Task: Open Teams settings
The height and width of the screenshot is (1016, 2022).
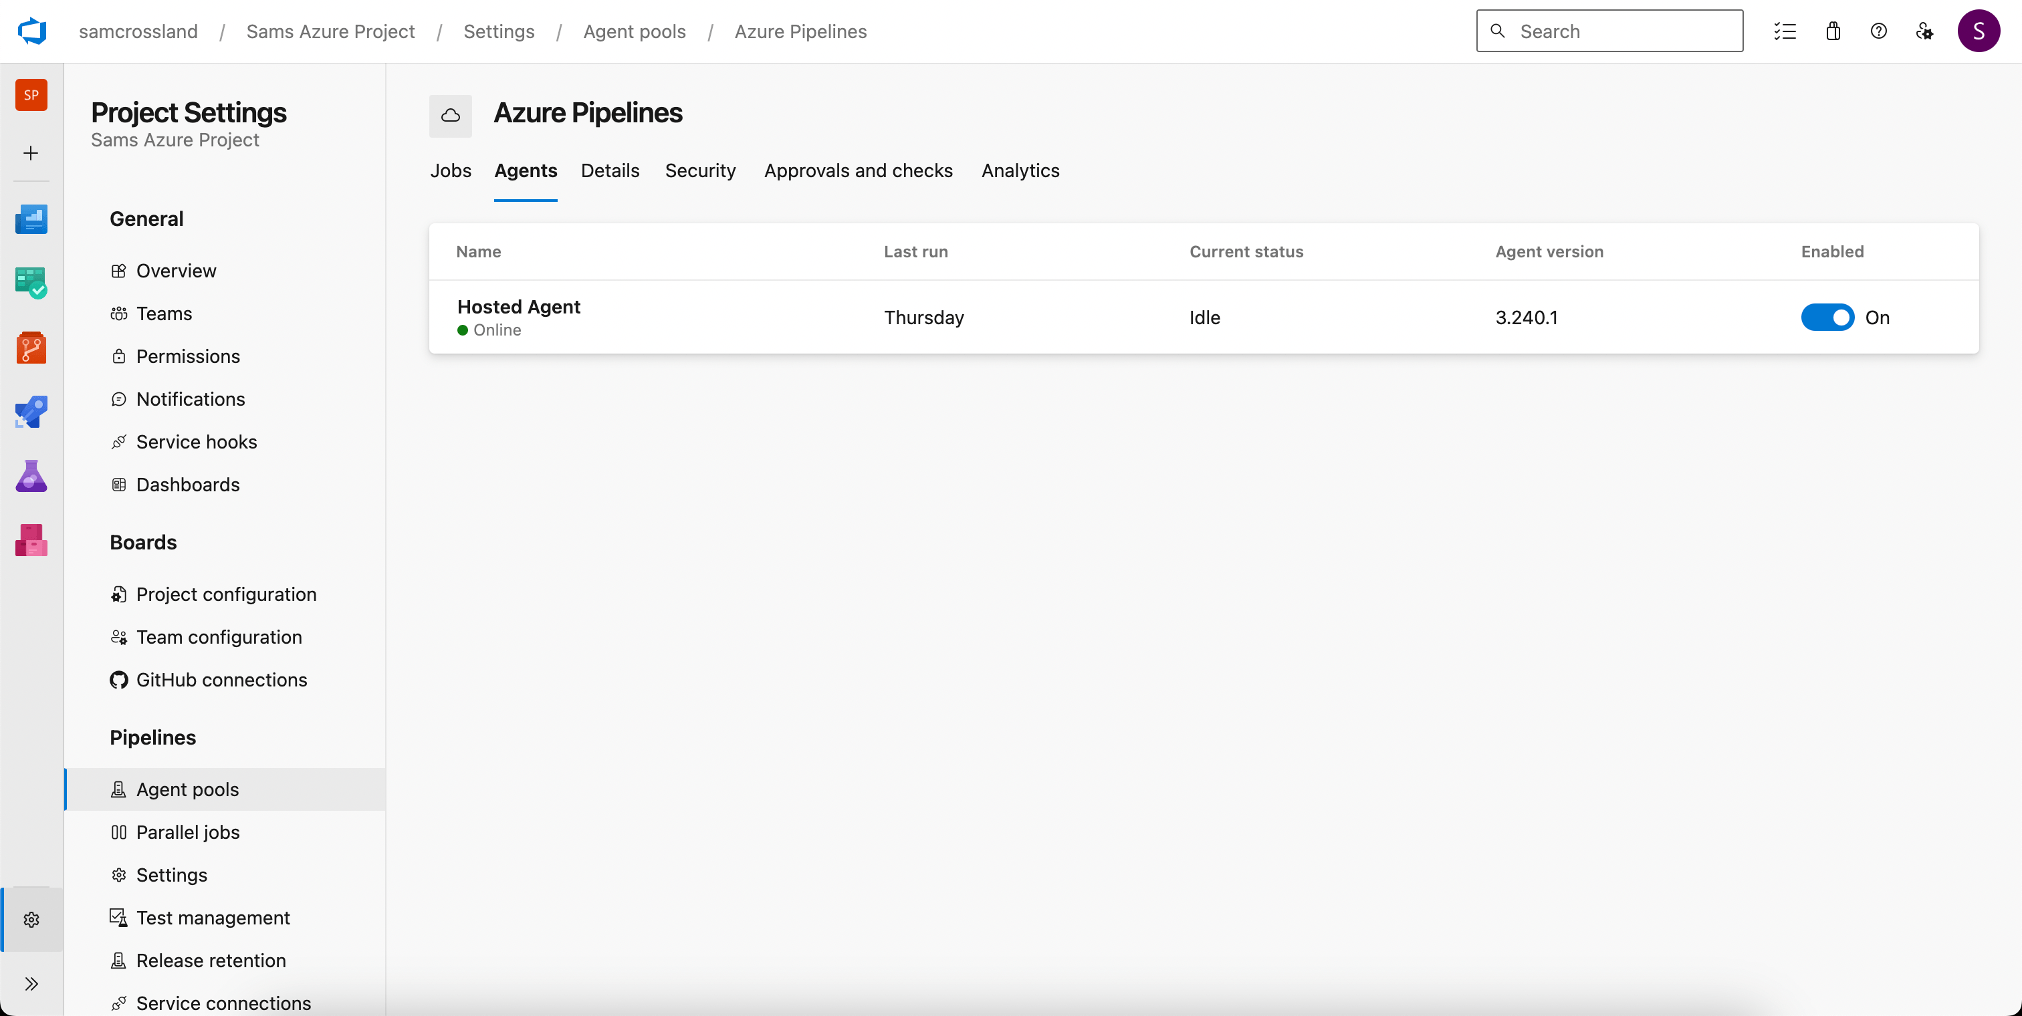Action: coord(164,313)
